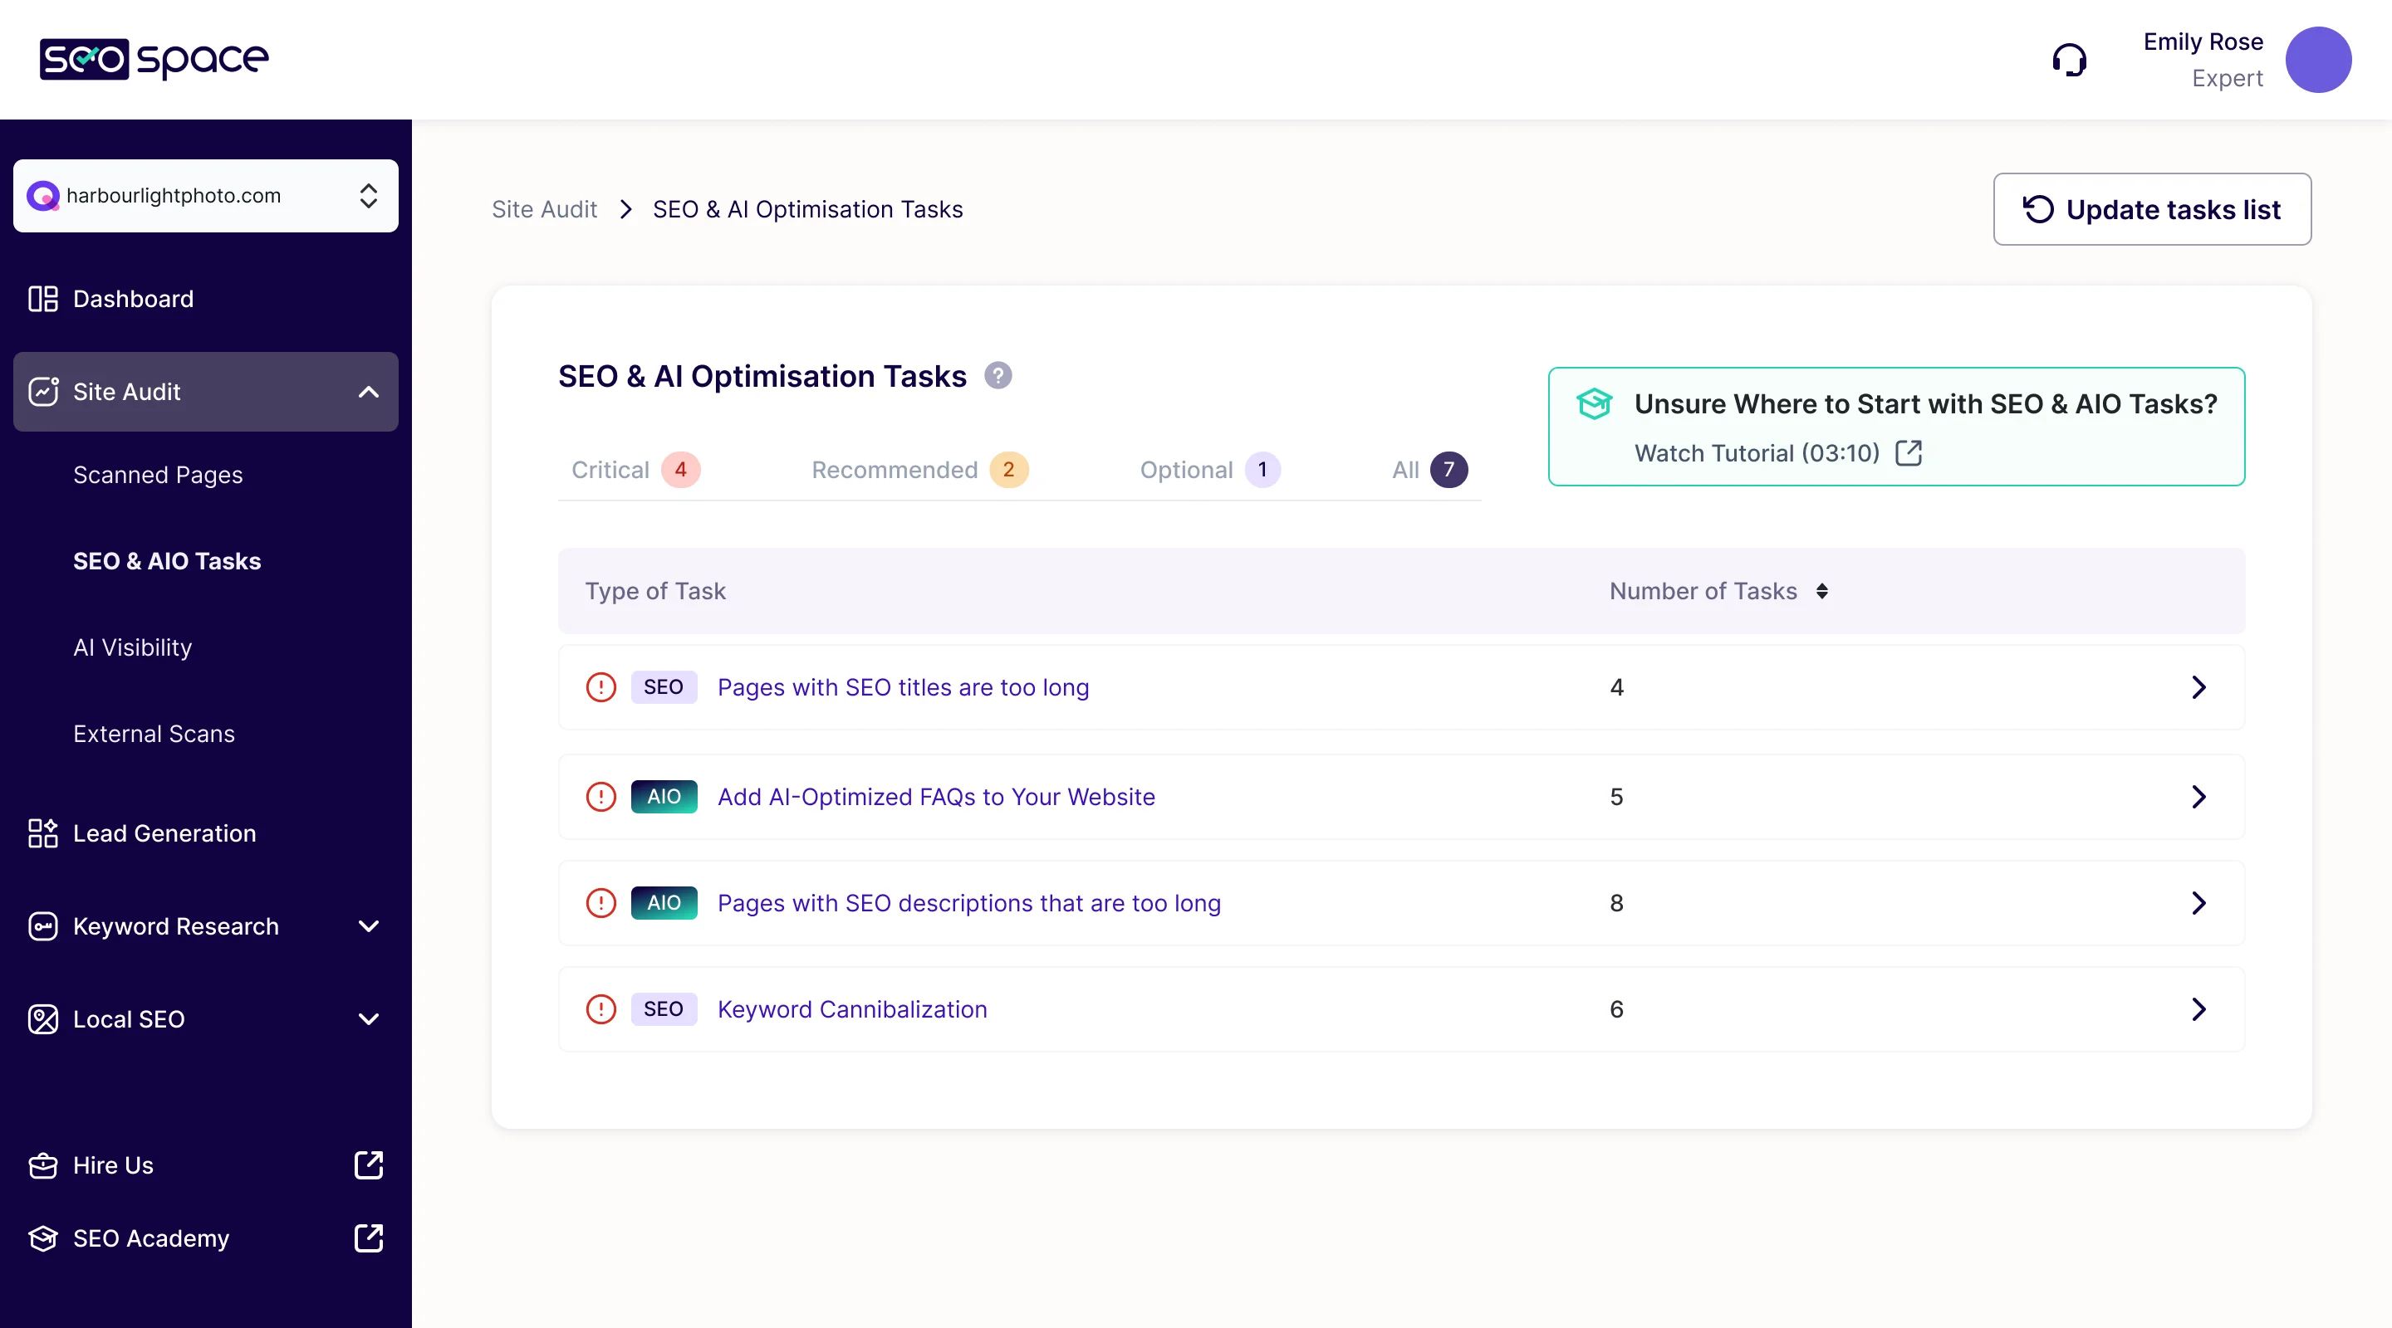
Task: Open the harbourlightphoto.com site selector
Action: (205, 196)
